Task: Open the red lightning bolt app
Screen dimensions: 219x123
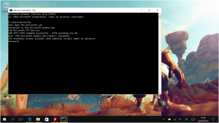Action: tap(55, 119)
